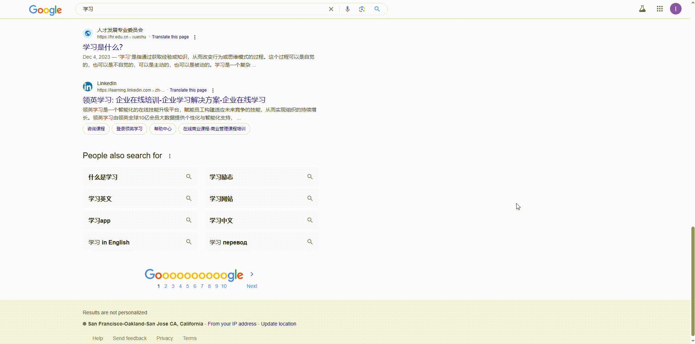Open the Google account profile avatar
The height and width of the screenshot is (344, 695).
[675, 9]
